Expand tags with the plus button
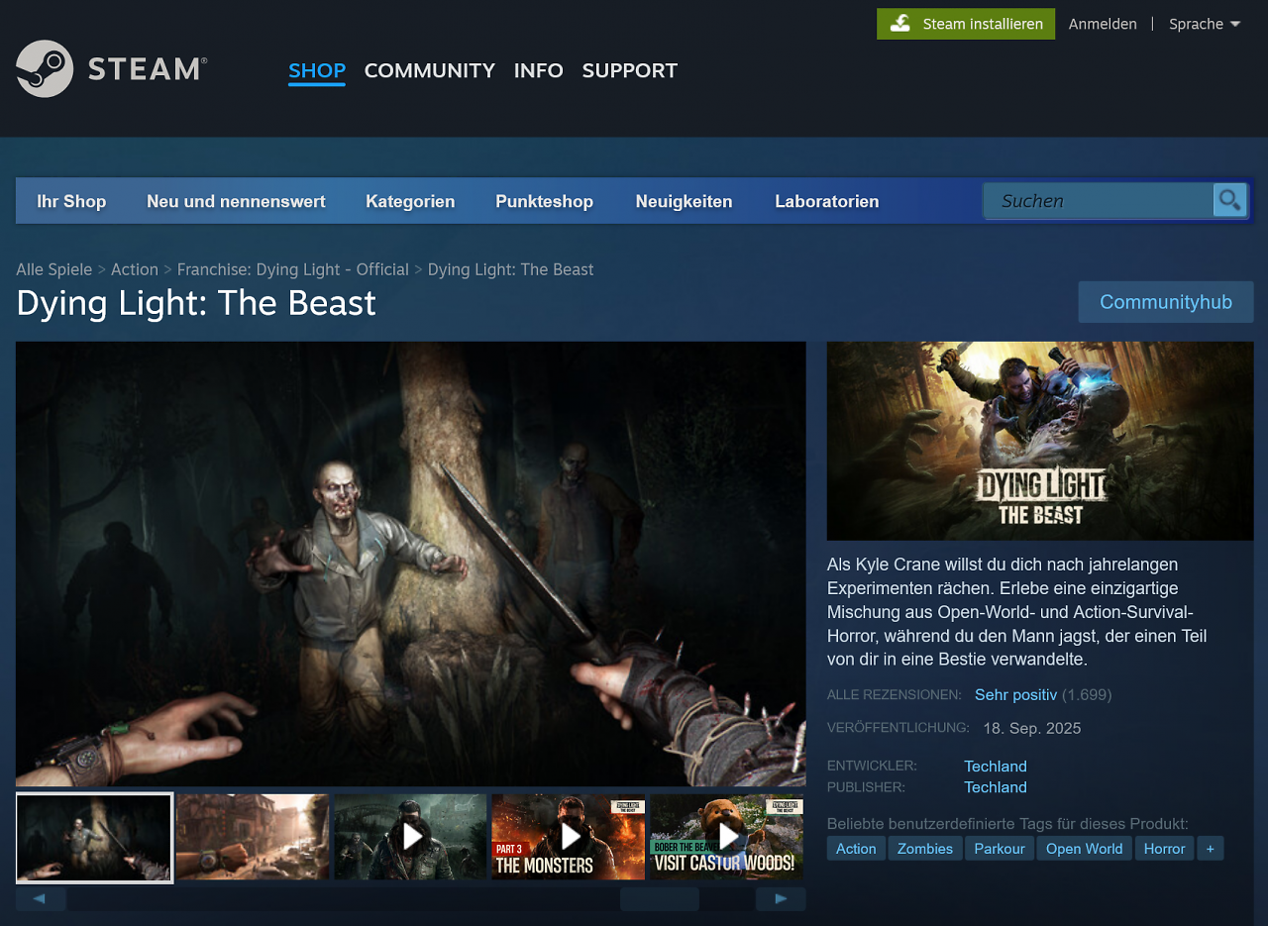 1211,849
